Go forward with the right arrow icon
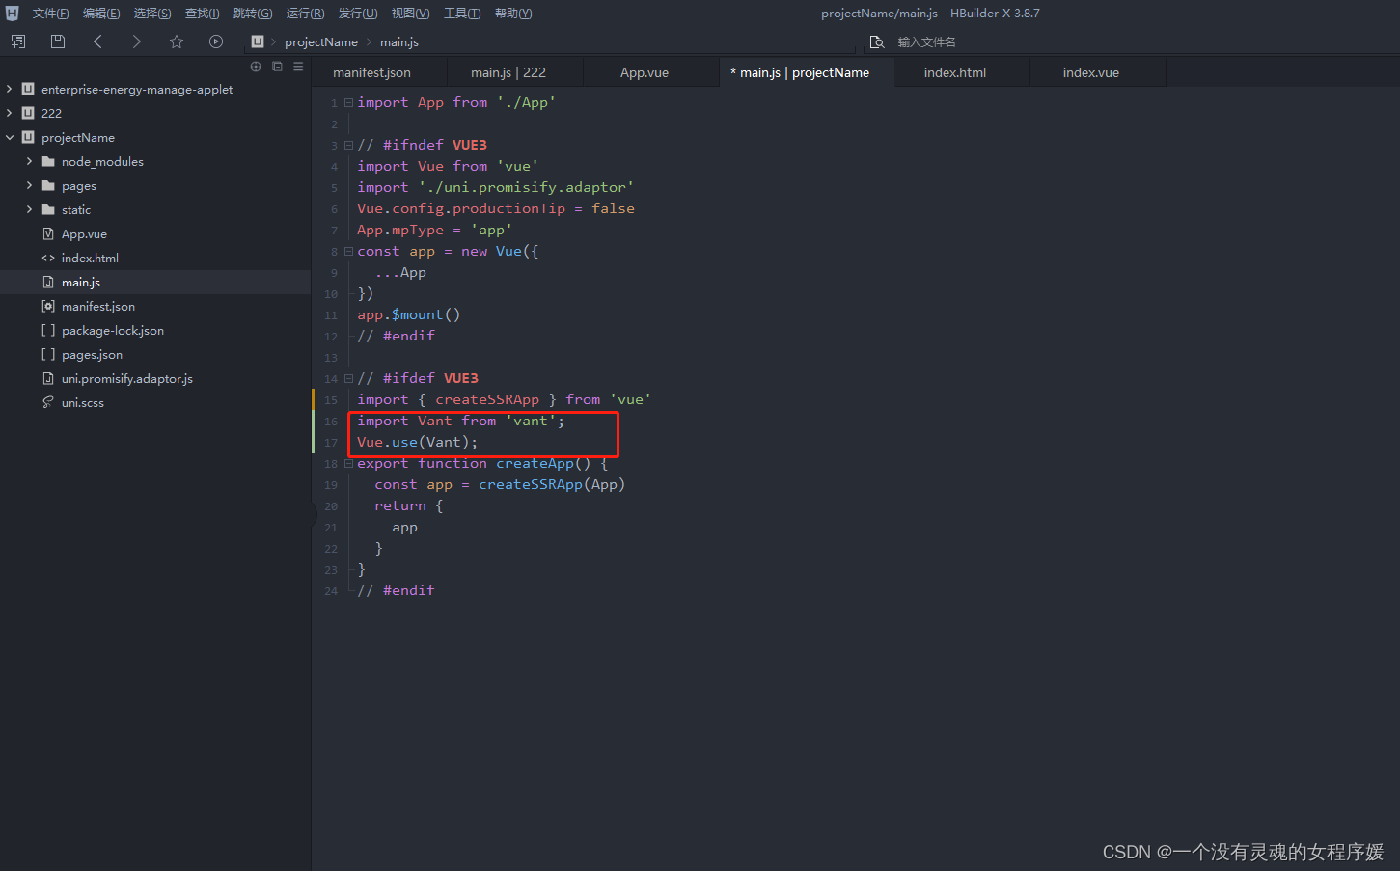 point(137,41)
